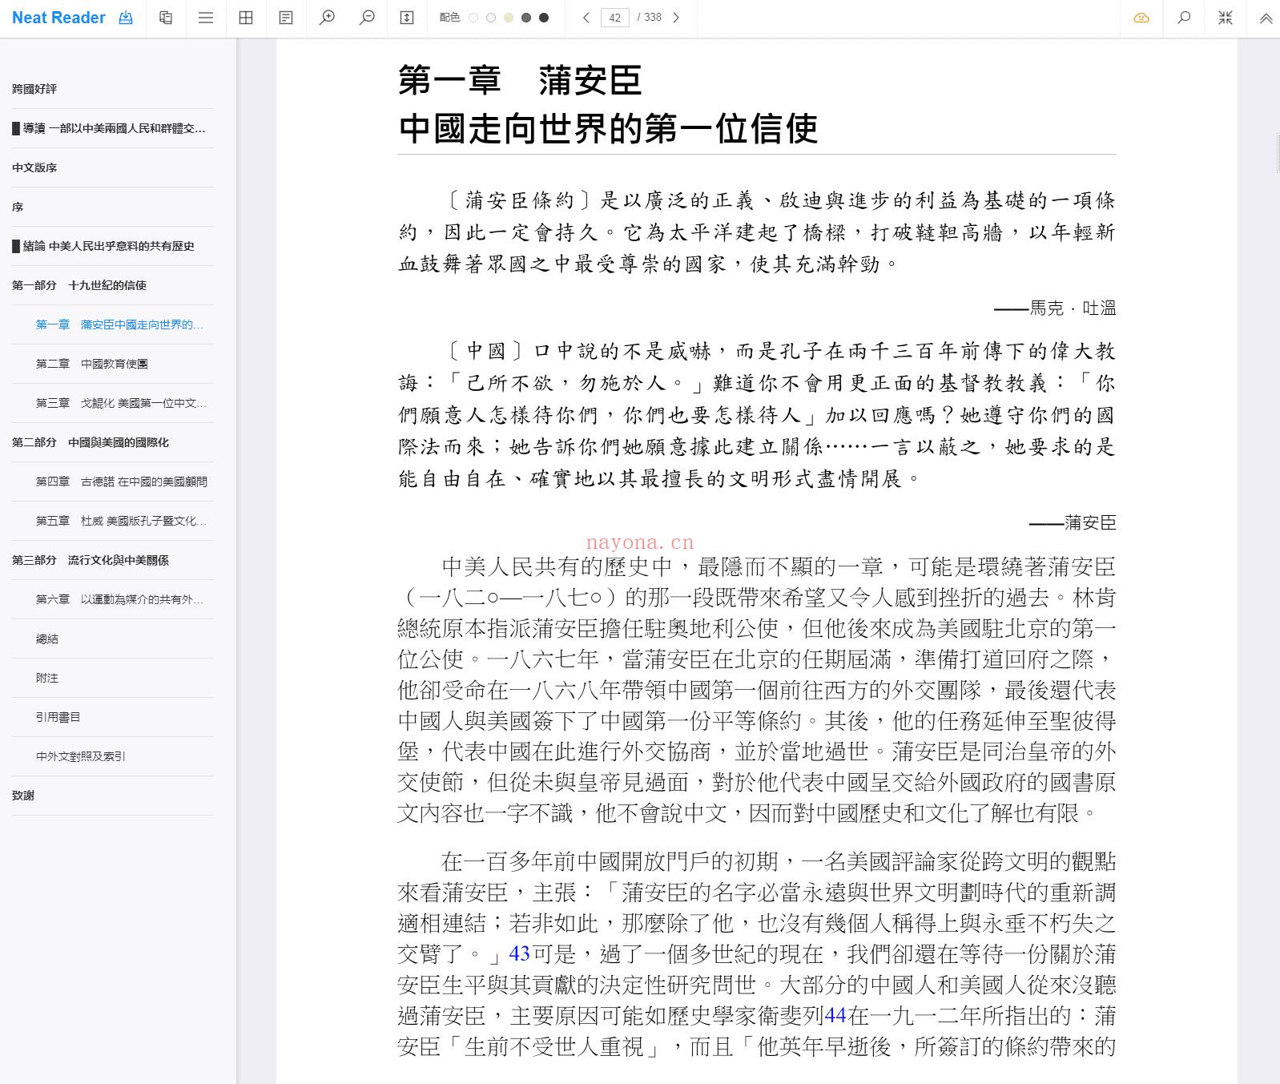Viewport: 1280px width, 1084px height.
Task: Open the library/copy pages icon
Action: [166, 18]
